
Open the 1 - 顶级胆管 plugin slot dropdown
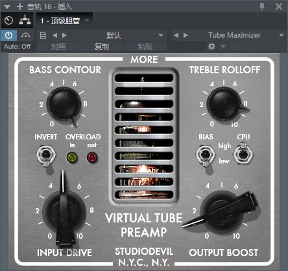coord(65,21)
